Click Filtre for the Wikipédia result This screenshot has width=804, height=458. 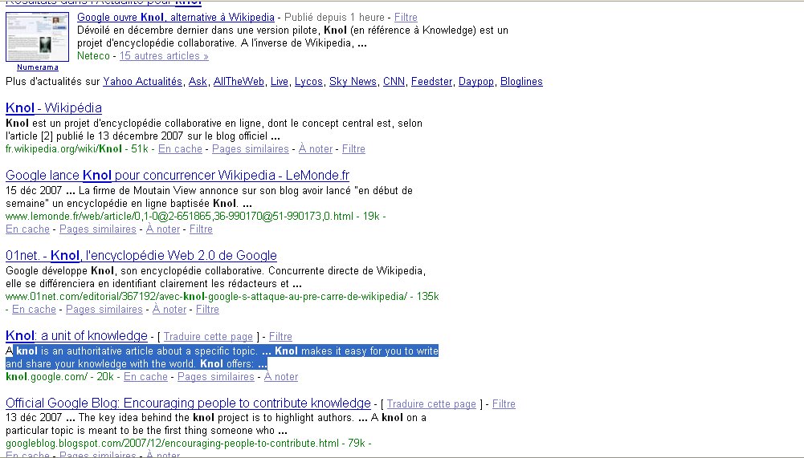tap(353, 149)
